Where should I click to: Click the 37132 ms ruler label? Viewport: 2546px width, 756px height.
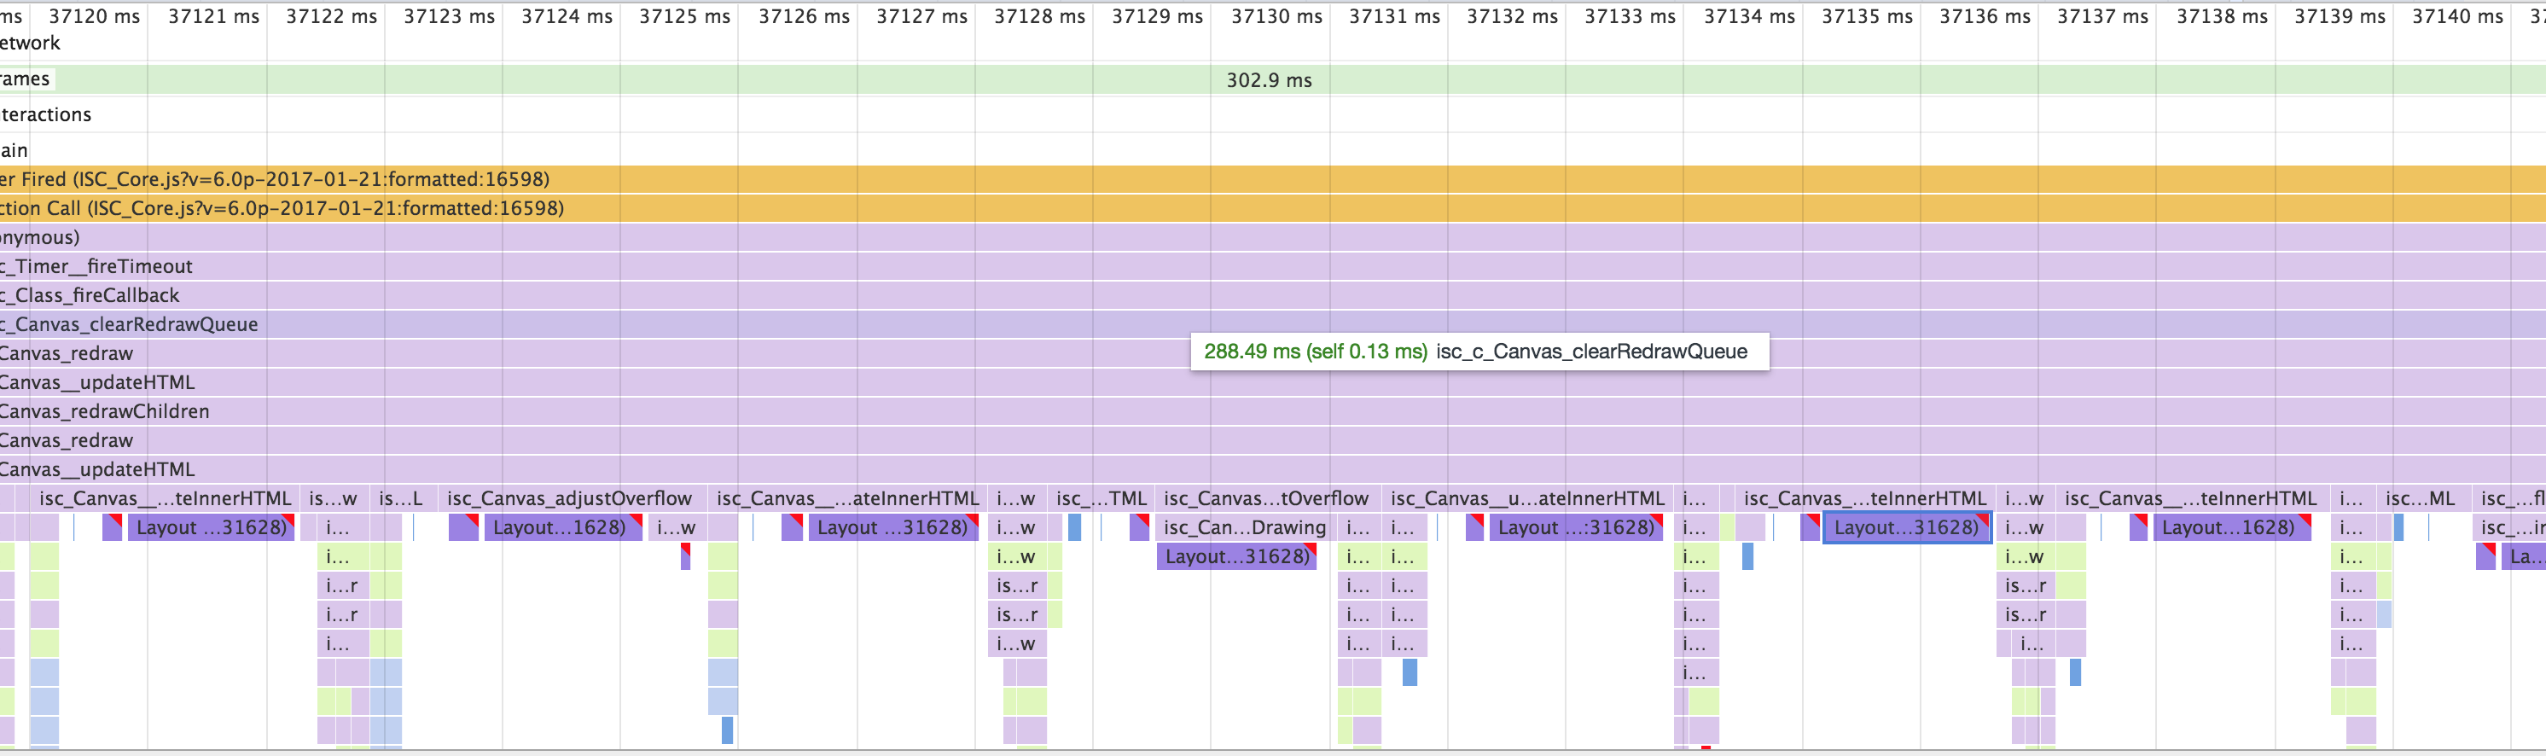click(x=1511, y=17)
